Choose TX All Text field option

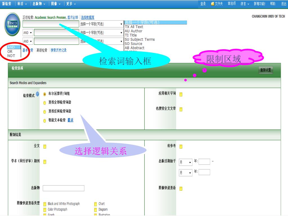pos(134,27)
